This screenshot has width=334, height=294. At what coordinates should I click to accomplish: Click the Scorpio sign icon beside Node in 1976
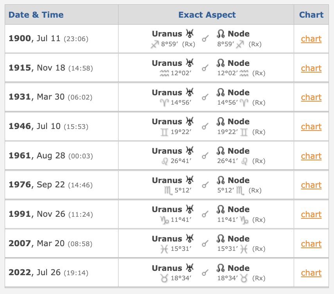240,190
